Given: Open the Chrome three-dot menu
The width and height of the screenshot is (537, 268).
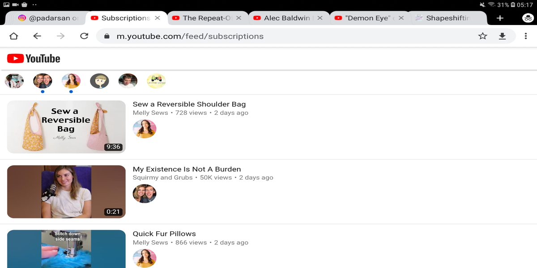Looking at the screenshot, I should click(526, 36).
